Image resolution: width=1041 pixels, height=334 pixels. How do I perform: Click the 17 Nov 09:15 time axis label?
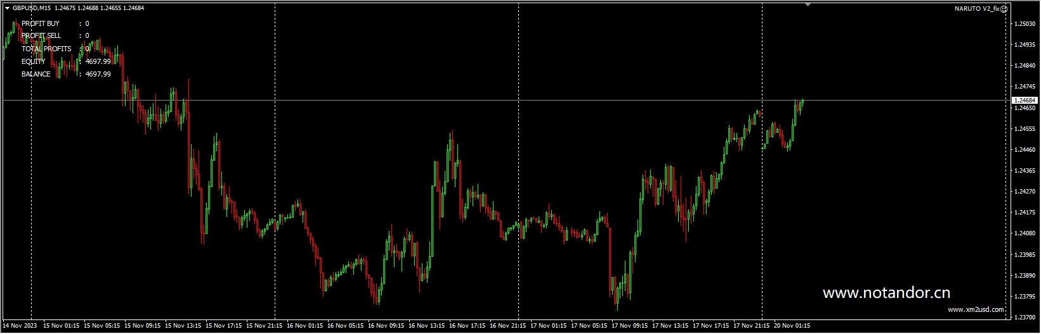(x=630, y=326)
